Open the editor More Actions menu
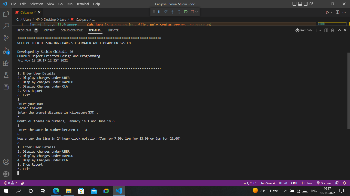This screenshot has height=196, width=350. click(x=345, y=12)
